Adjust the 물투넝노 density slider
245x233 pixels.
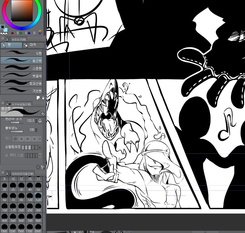16,132
